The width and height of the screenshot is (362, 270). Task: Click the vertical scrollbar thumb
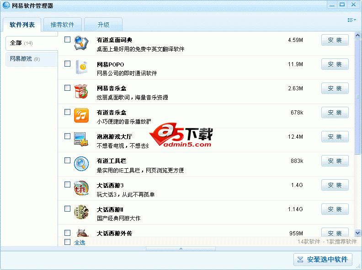[x=357, y=97]
